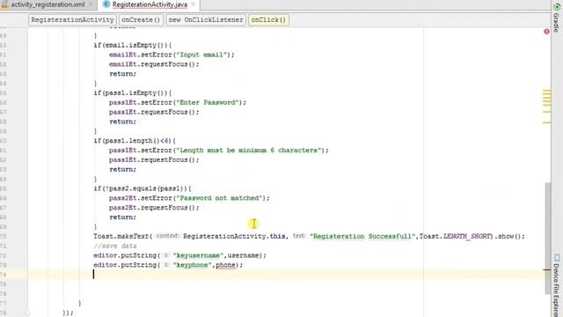Click the Java class icon on RegisterationActivity tab
563x317 pixels.
(106, 4)
